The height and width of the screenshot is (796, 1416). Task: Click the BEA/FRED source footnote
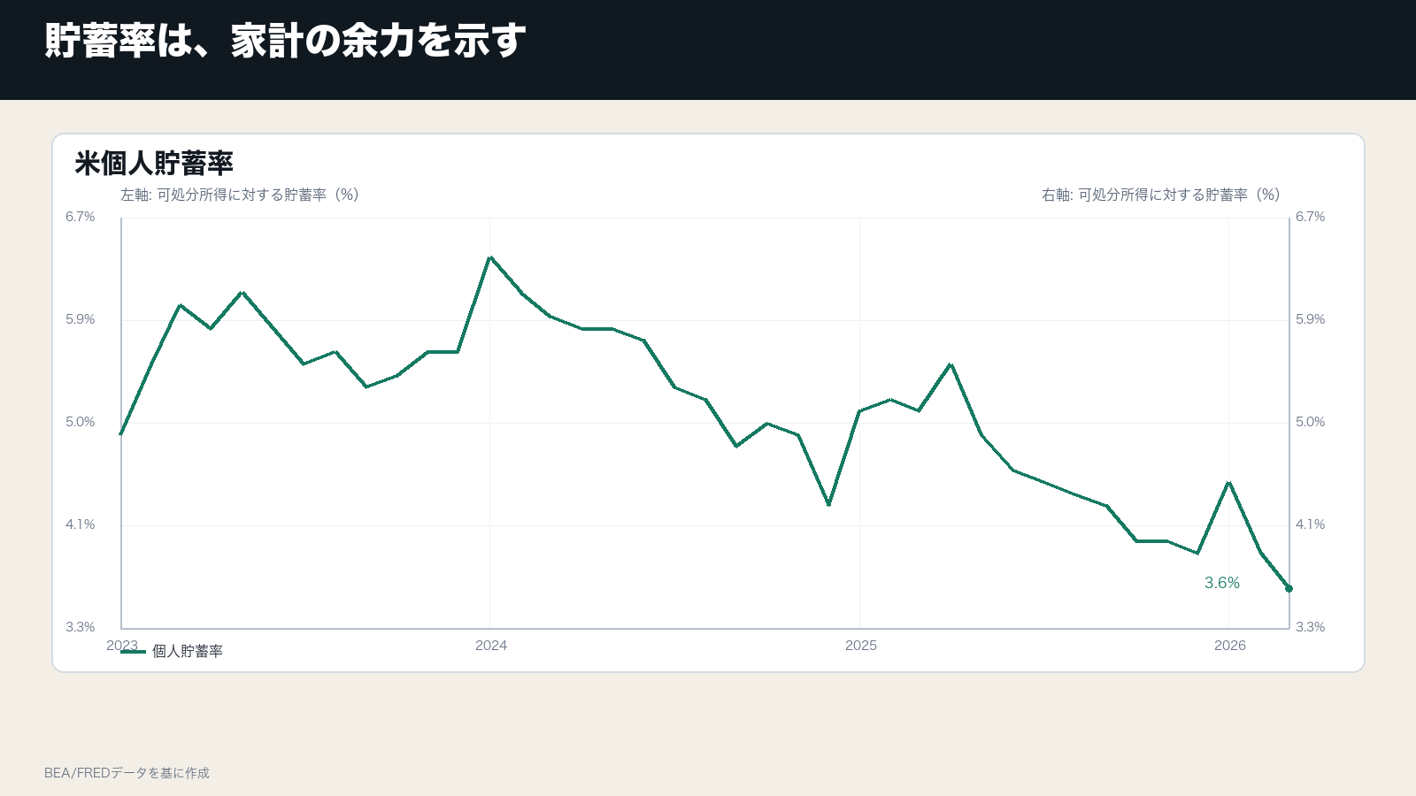(127, 773)
